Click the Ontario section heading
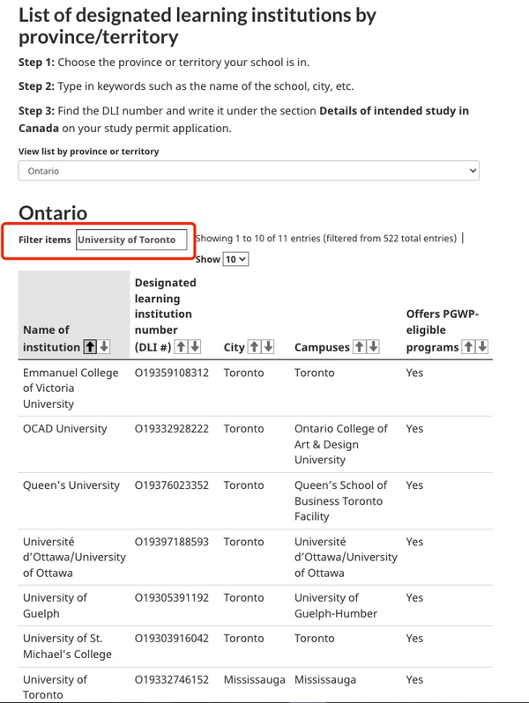The height and width of the screenshot is (703, 529). [53, 212]
